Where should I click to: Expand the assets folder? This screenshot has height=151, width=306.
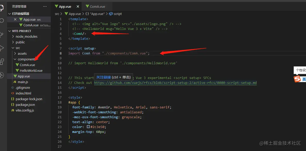tap(15, 53)
